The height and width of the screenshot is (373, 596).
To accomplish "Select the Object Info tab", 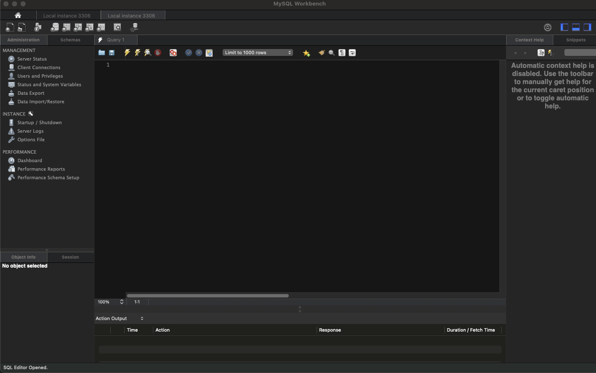I will (x=23, y=257).
